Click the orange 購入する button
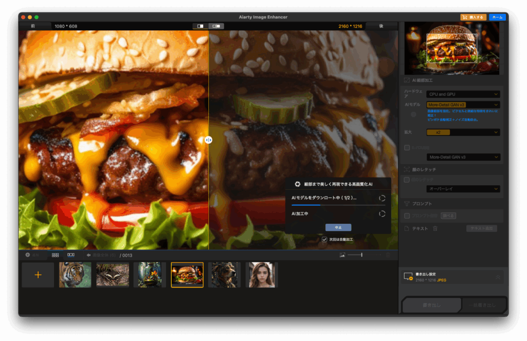 click(473, 17)
